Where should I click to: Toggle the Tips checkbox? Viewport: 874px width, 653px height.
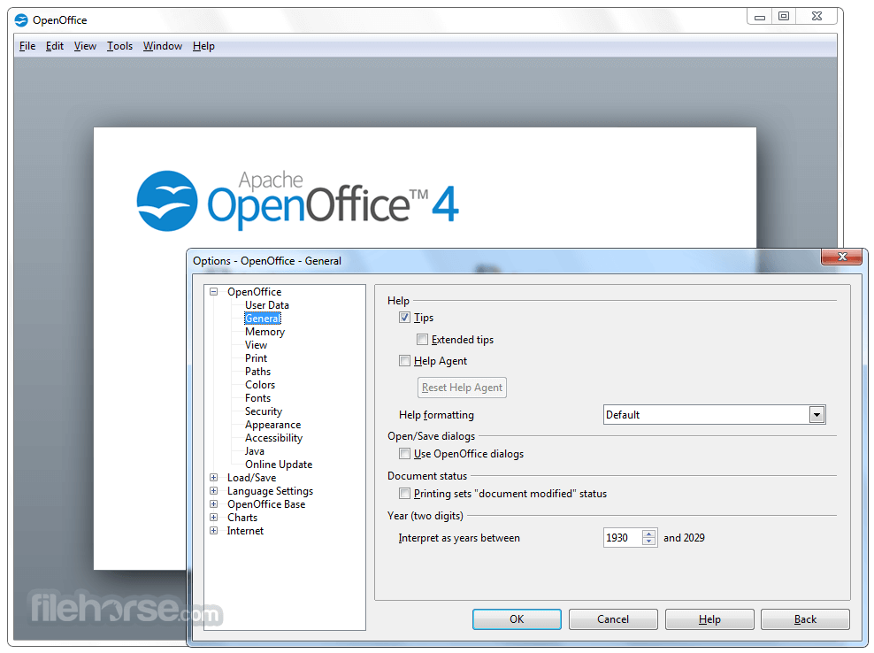(404, 318)
